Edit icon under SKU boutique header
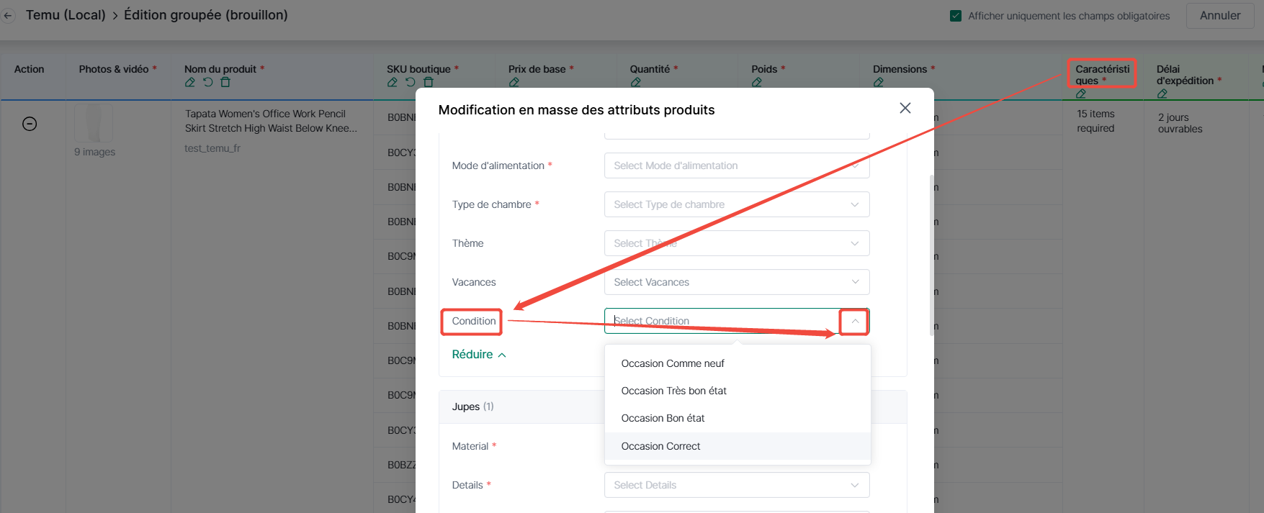The image size is (1264, 513). click(393, 82)
